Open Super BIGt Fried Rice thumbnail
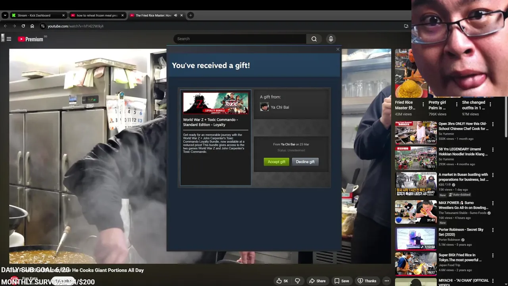Viewport: 508px width, 286px height. coord(416,264)
